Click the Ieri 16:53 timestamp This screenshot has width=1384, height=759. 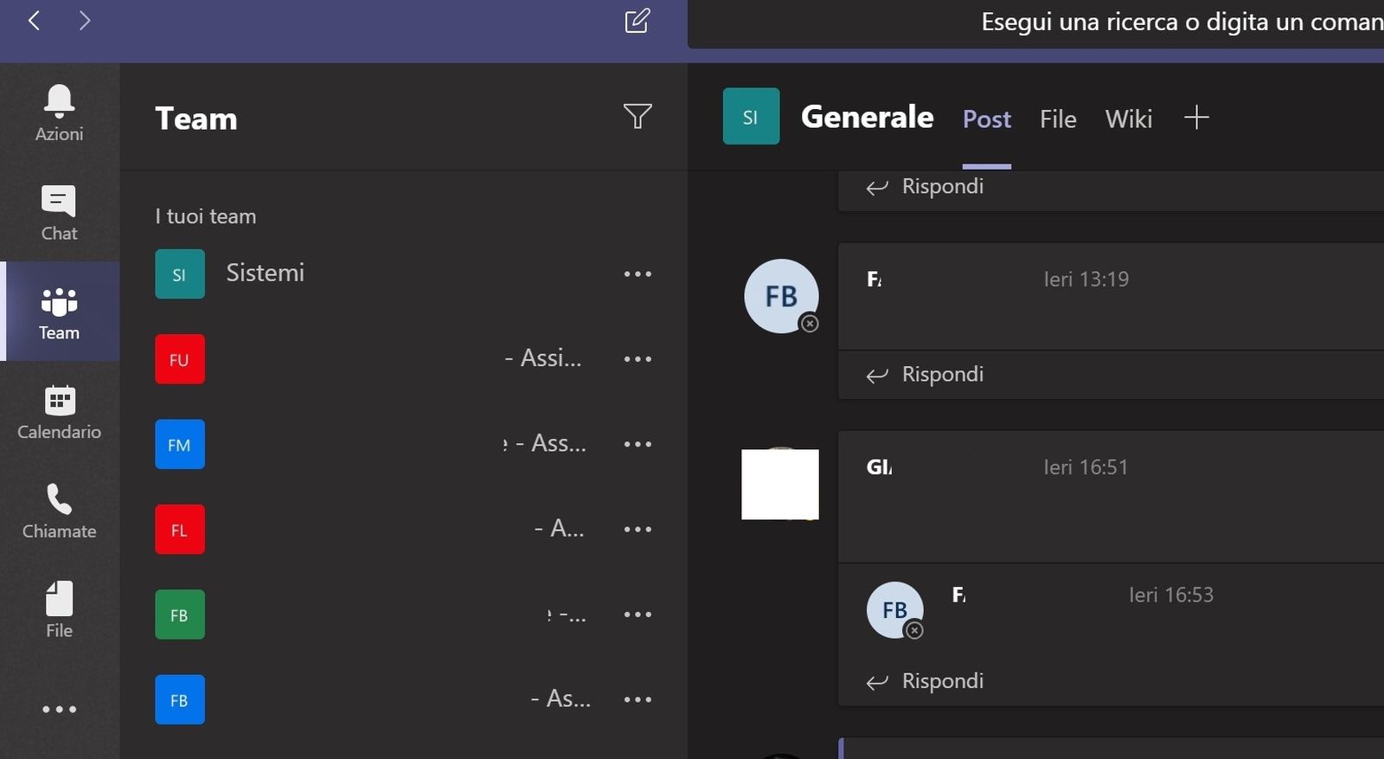[1171, 595]
